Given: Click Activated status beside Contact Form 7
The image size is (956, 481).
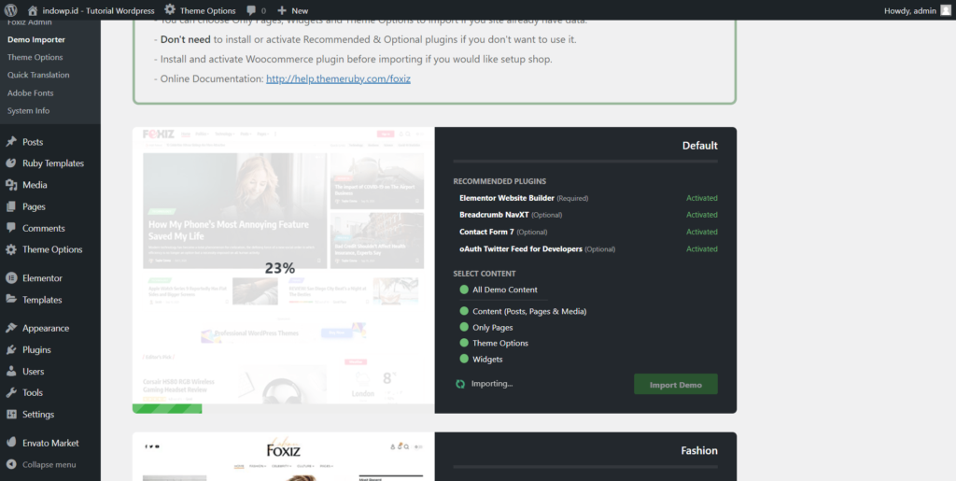Looking at the screenshot, I should (x=702, y=232).
